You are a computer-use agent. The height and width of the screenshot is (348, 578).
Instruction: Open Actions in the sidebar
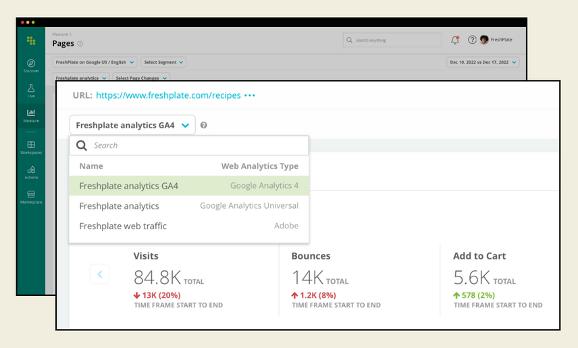click(31, 172)
